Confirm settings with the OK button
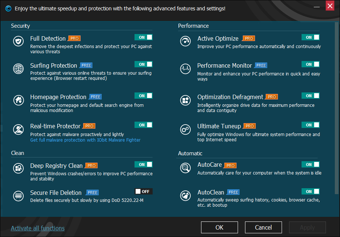 coord(220,227)
